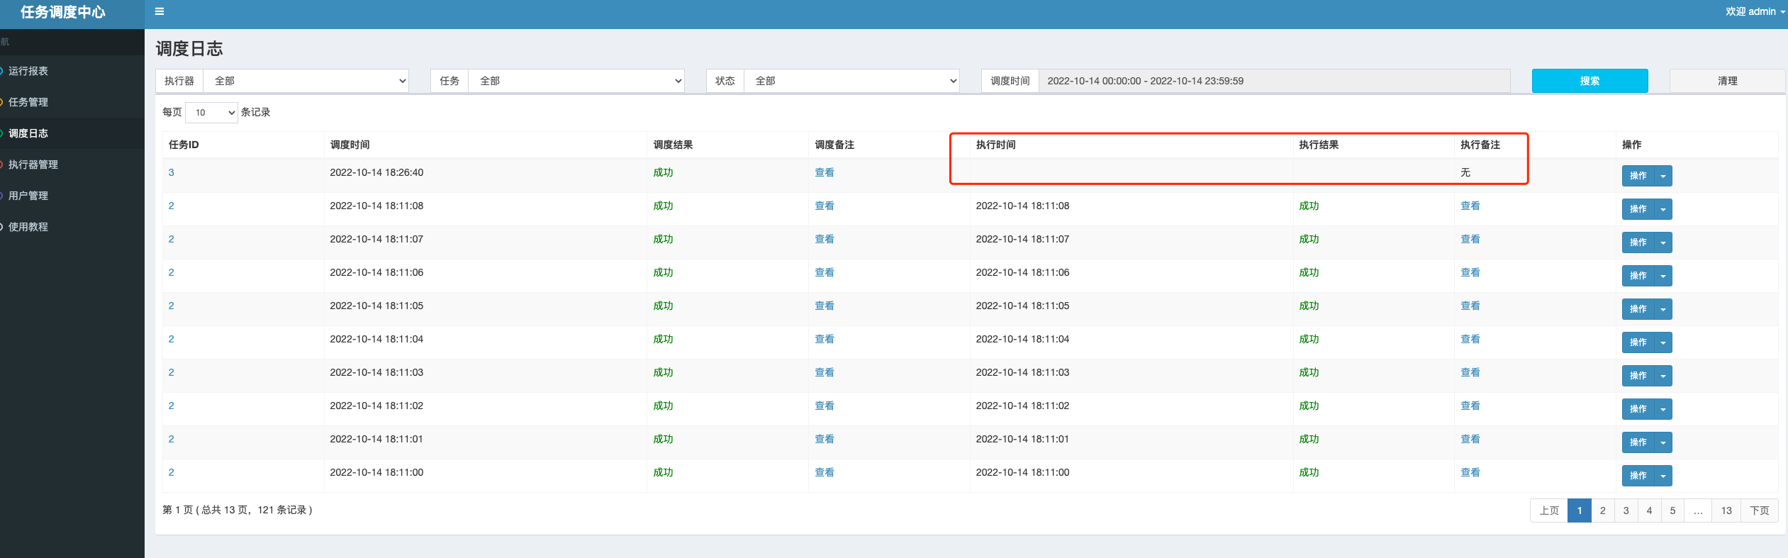The image size is (1788, 558).
Task: Go to 执行器管理 in sidebar
Action: 33,164
